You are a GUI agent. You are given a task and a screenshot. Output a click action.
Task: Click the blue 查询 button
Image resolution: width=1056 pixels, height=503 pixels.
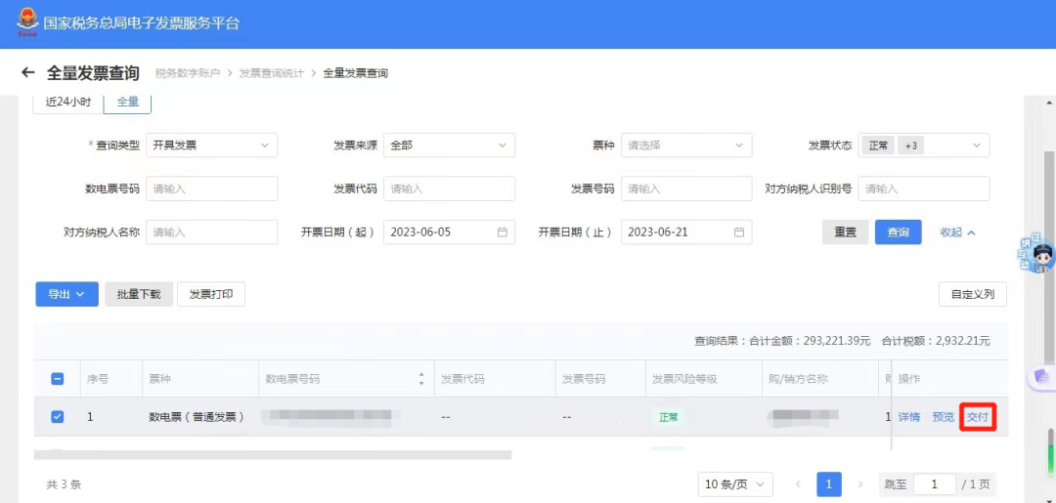click(898, 232)
